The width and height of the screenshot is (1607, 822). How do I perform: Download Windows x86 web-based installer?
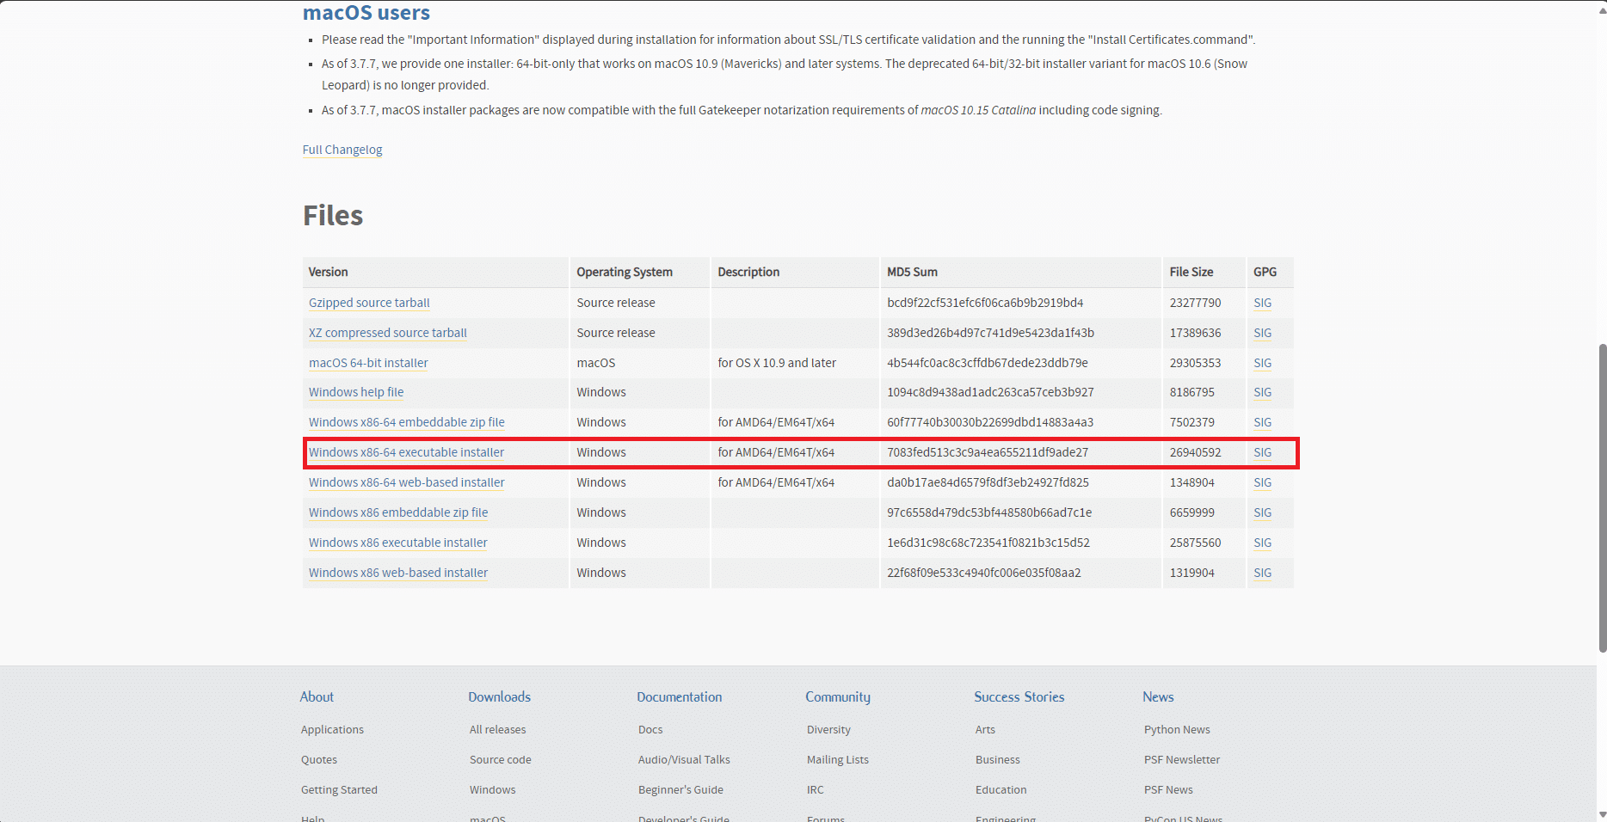click(398, 573)
